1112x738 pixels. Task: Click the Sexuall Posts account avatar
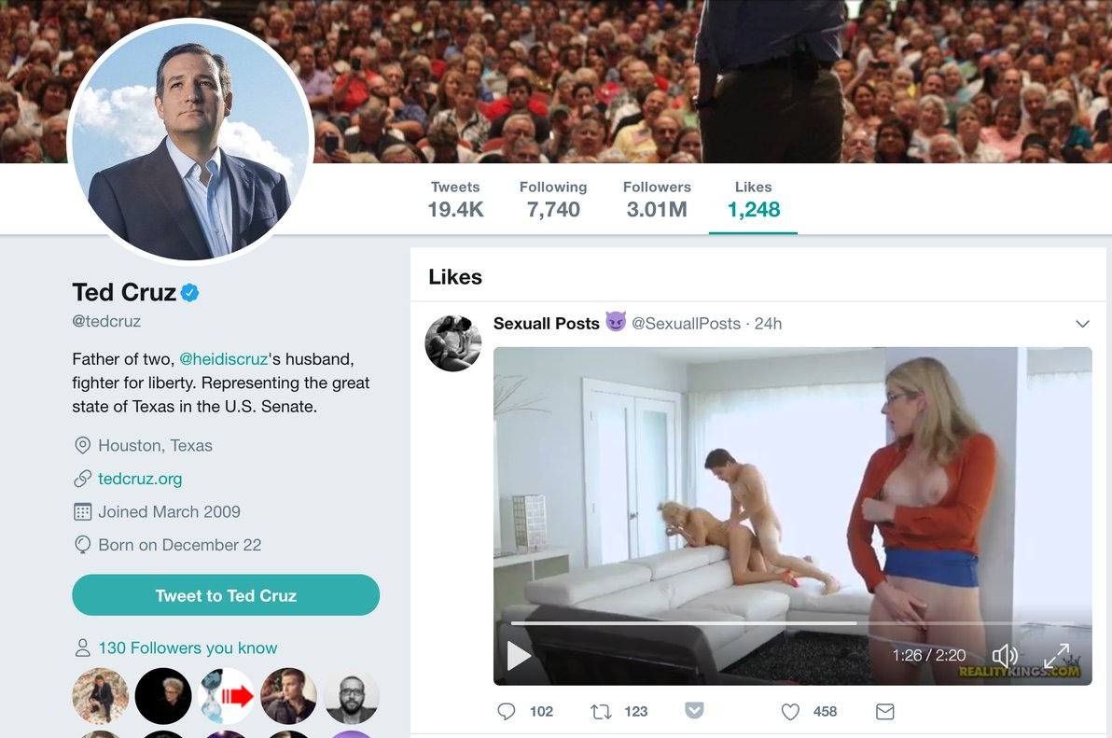coord(453,343)
